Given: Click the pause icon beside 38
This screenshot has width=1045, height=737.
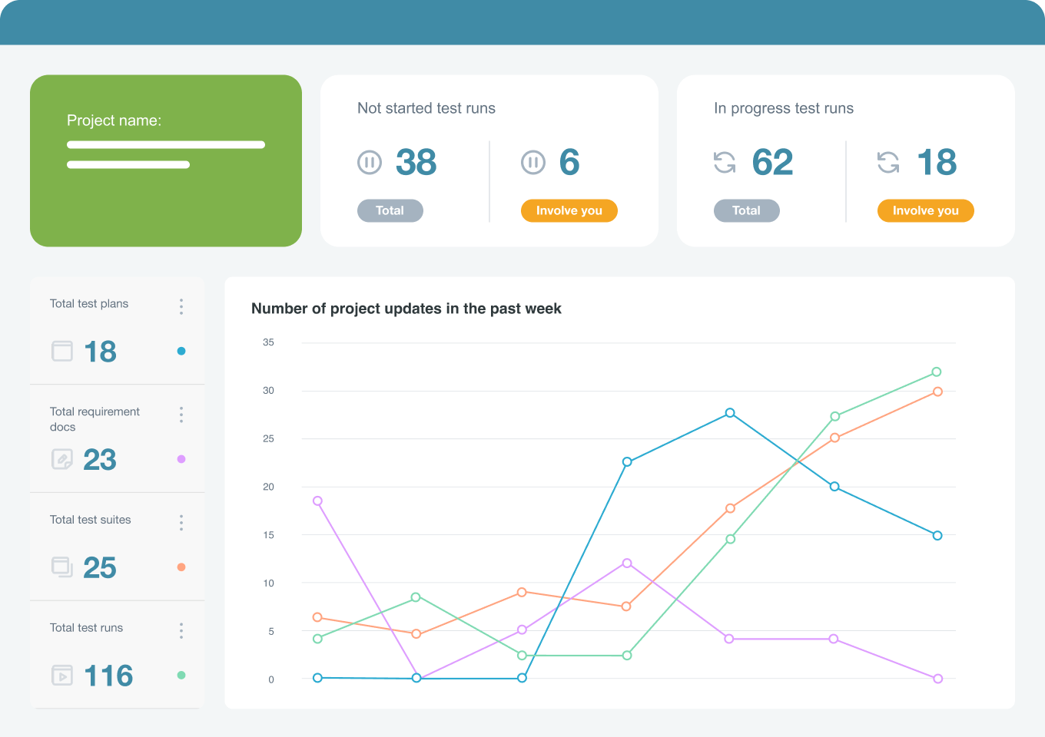Looking at the screenshot, I should pyautogui.click(x=370, y=162).
